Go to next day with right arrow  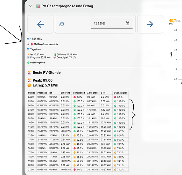click(x=150, y=24)
